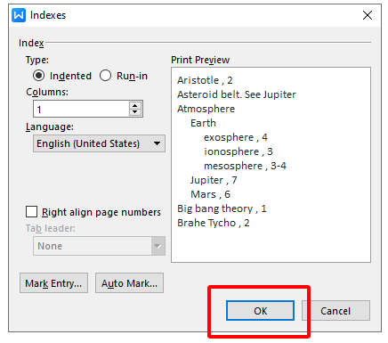Click 'mesosphere , 3-4' preview line
Image resolution: width=388 pixels, height=343 pixels.
[x=245, y=166]
